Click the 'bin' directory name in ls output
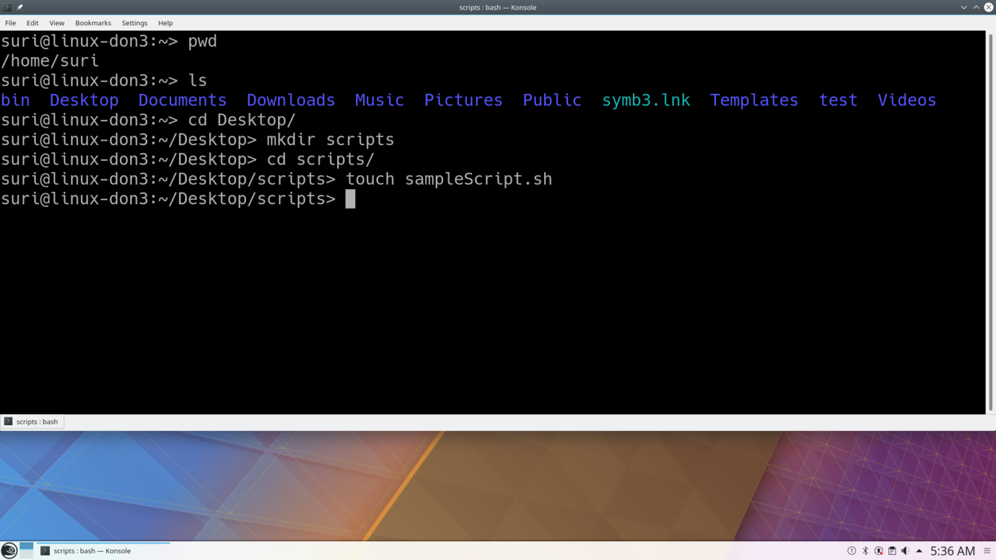Screen dimensions: 996x560 (x=16, y=100)
